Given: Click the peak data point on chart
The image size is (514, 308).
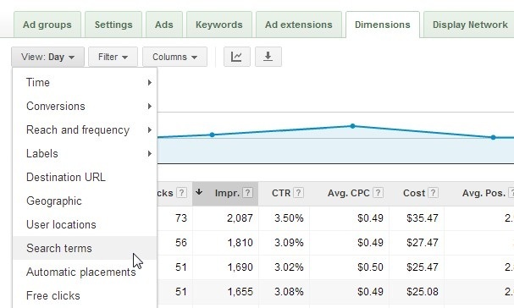Looking at the screenshot, I should [x=352, y=126].
